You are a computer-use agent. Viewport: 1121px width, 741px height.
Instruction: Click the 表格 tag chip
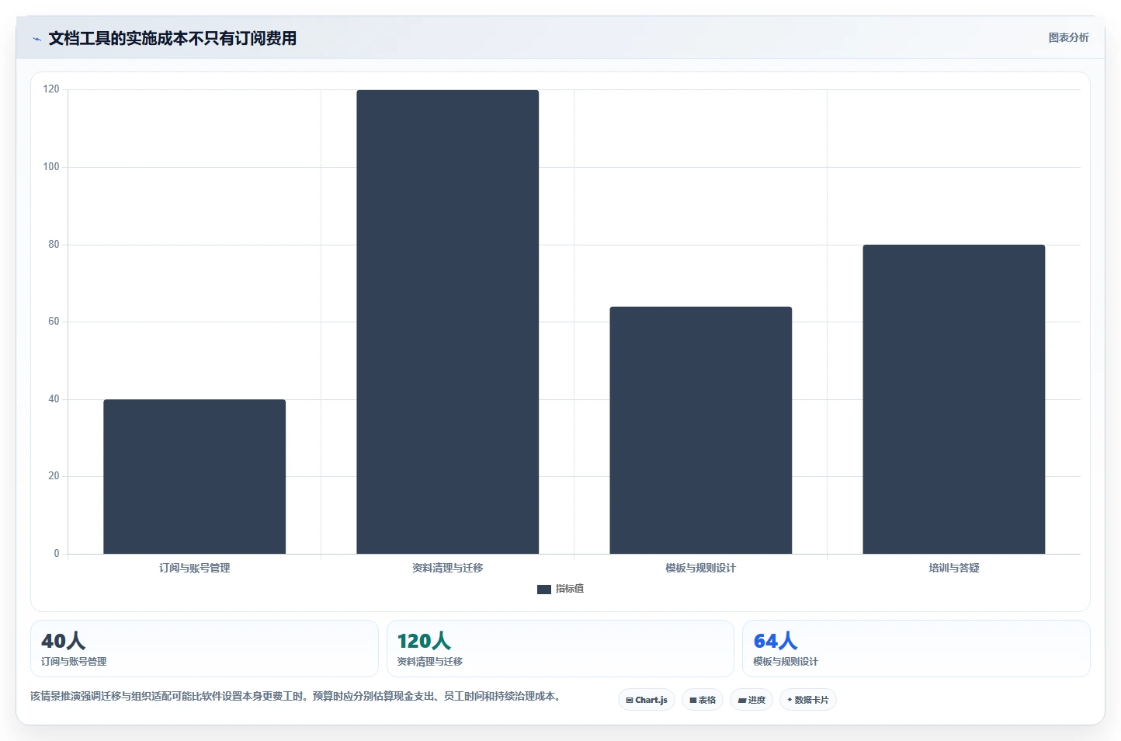point(703,700)
